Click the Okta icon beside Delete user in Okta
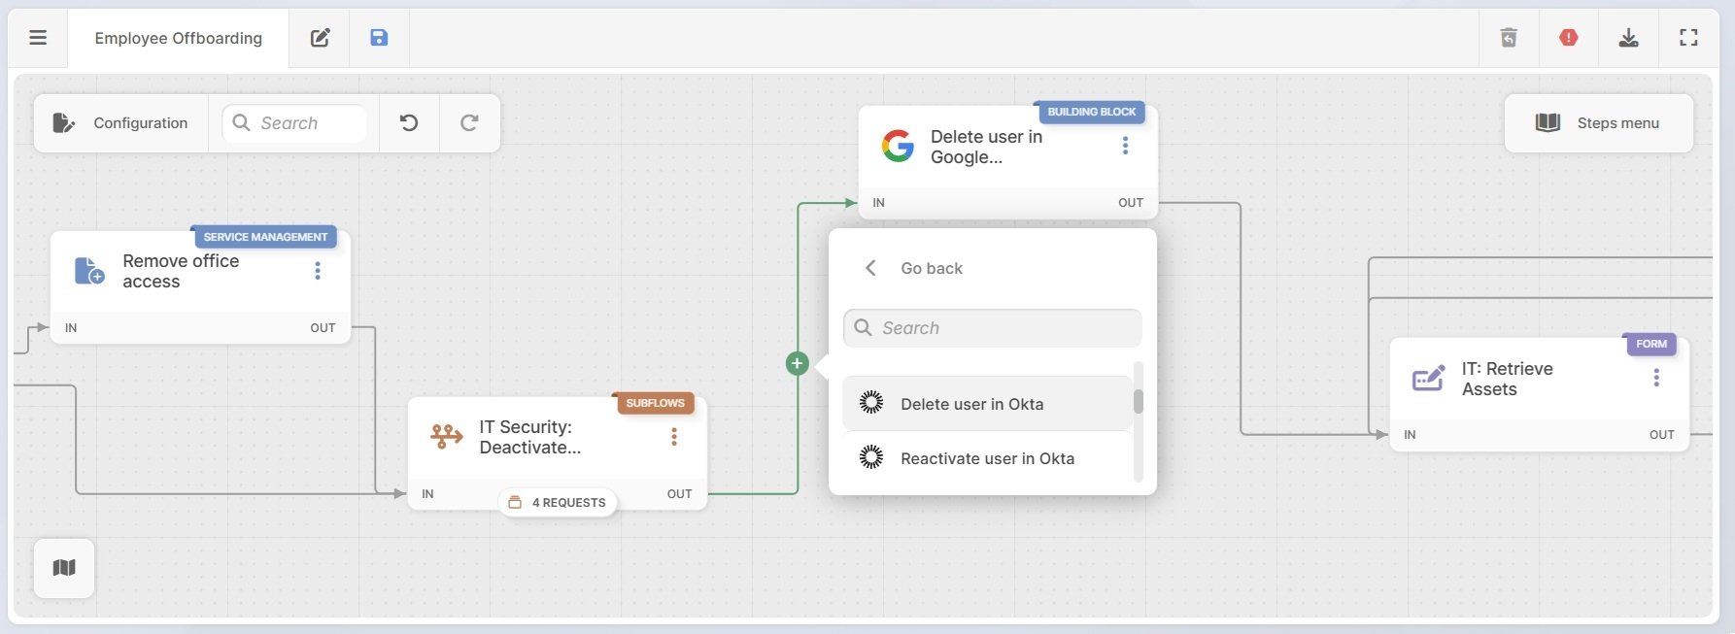1735x634 pixels. (x=871, y=403)
